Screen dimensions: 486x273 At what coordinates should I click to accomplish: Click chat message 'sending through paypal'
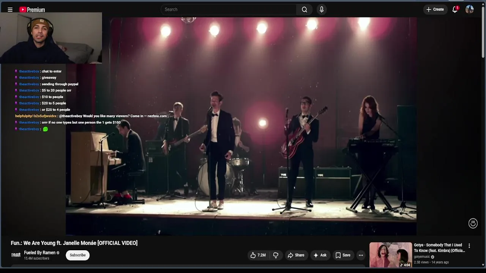coord(60,84)
